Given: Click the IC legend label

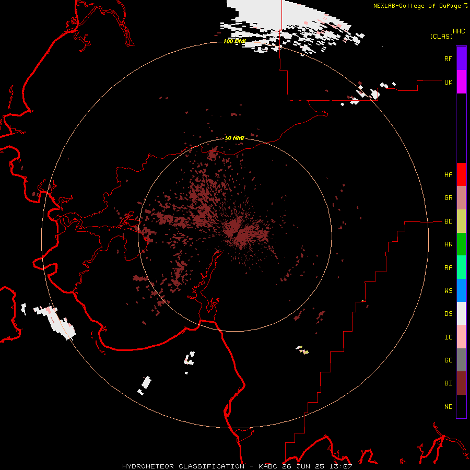Looking at the screenshot, I should 448,337.
